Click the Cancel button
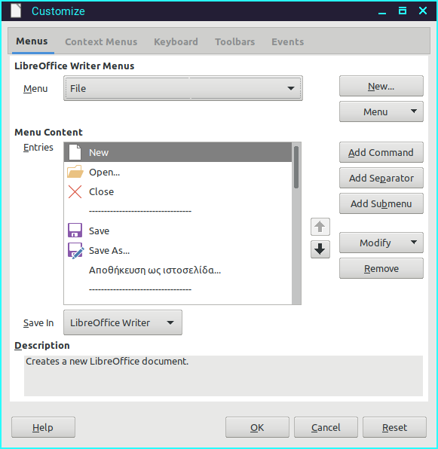Image resolution: width=438 pixels, height=449 pixels. (326, 427)
